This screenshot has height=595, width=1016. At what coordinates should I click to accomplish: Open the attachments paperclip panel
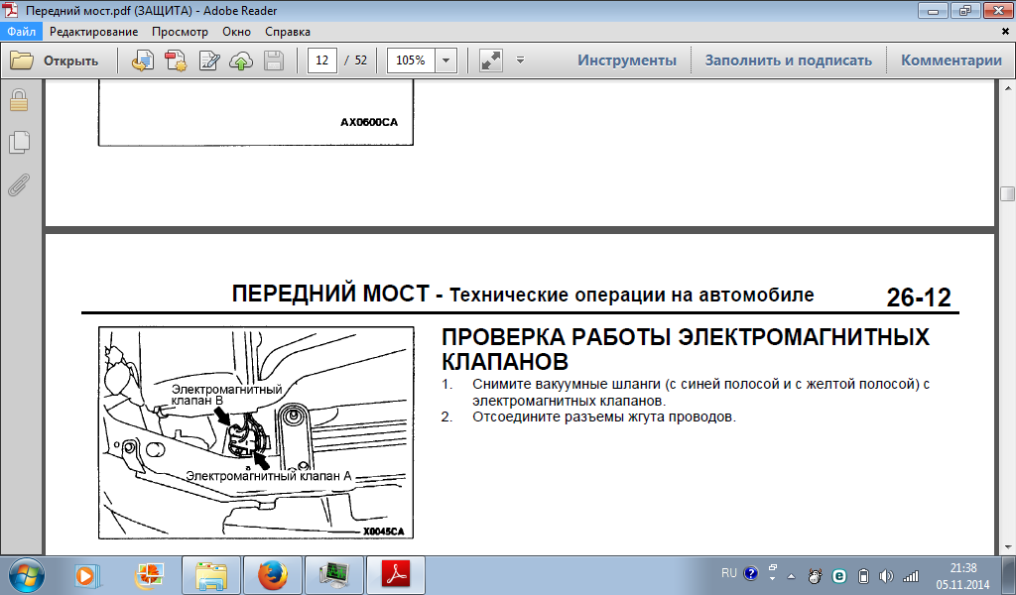coord(18,184)
